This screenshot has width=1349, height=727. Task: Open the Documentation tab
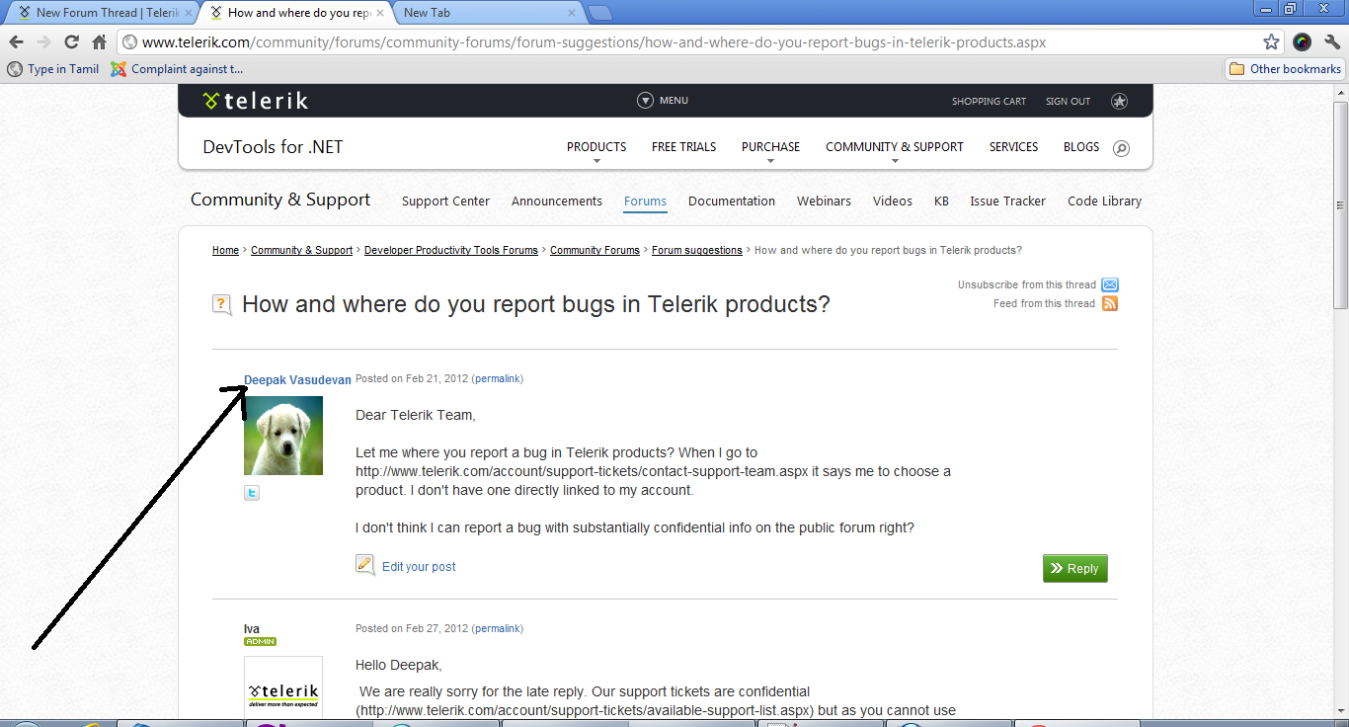pyautogui.click(x=732, y=201)
